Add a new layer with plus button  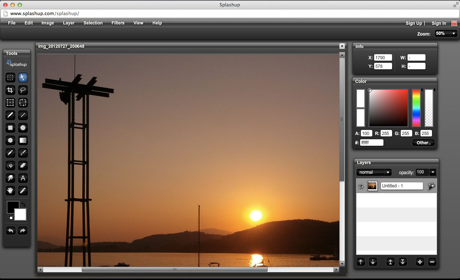coord(420,262)
